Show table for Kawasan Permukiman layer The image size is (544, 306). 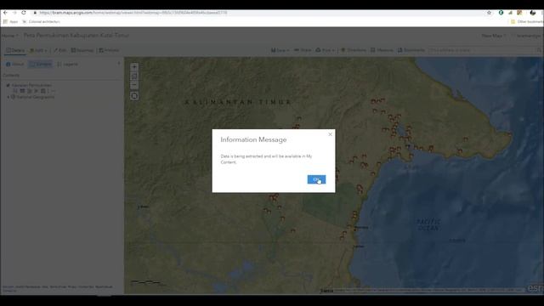pos(22,91)
